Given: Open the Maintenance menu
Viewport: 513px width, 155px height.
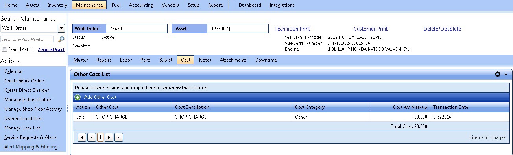Looking at the screenshot, I should coord(89,5).
